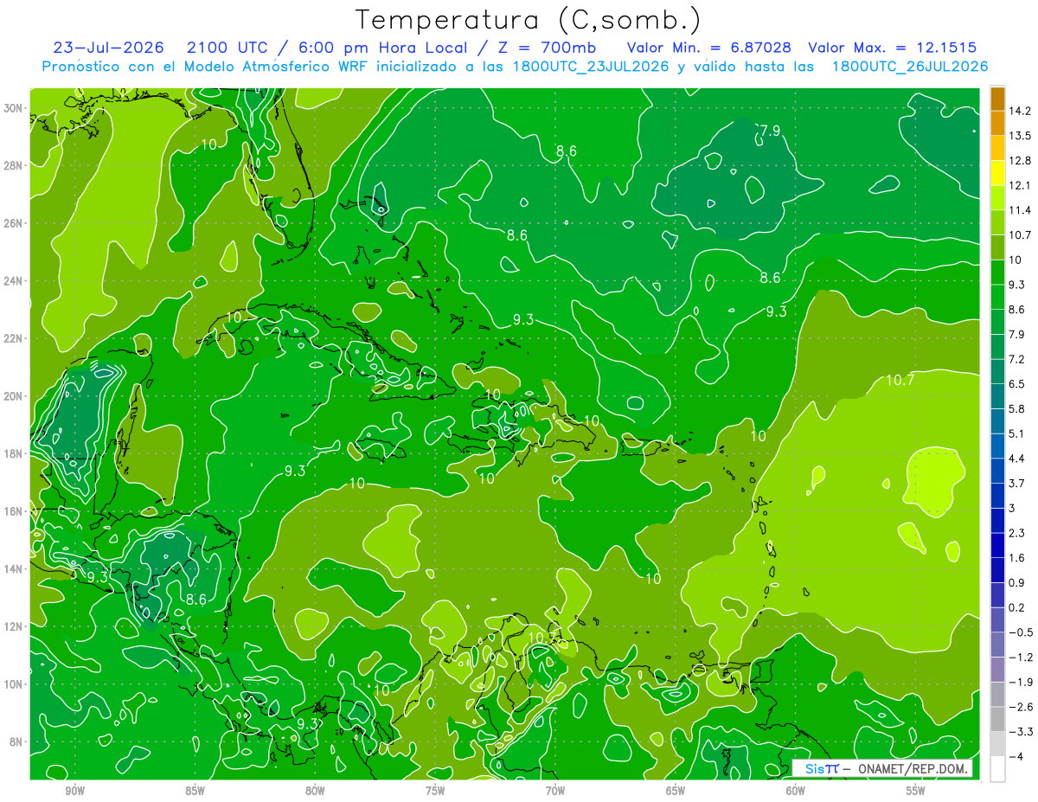Screen dimensions: 1038x802
Task: Click the "80W" longitude axis label
Action: (315, 790)
